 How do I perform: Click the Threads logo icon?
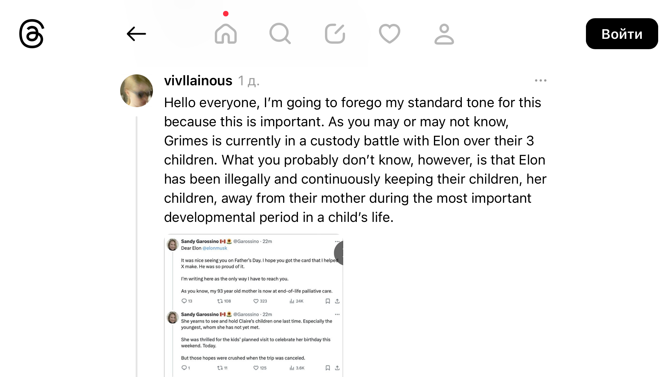point(32,34)
